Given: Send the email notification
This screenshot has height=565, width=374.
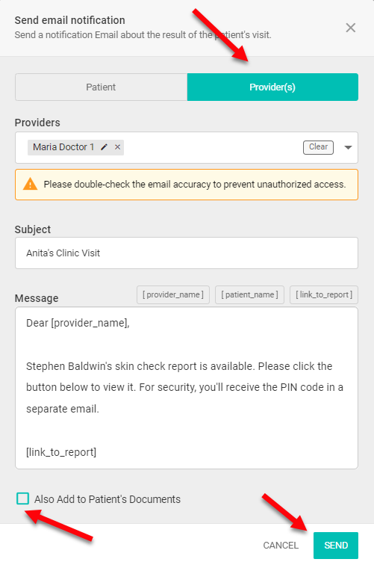Looking at the screenshot, I should (x=335, y=545).
